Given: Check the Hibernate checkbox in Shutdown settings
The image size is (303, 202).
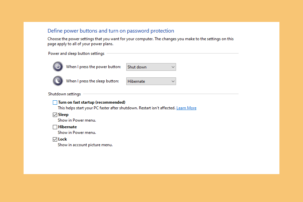Looking at the screenshot, I should click(55, 127).
